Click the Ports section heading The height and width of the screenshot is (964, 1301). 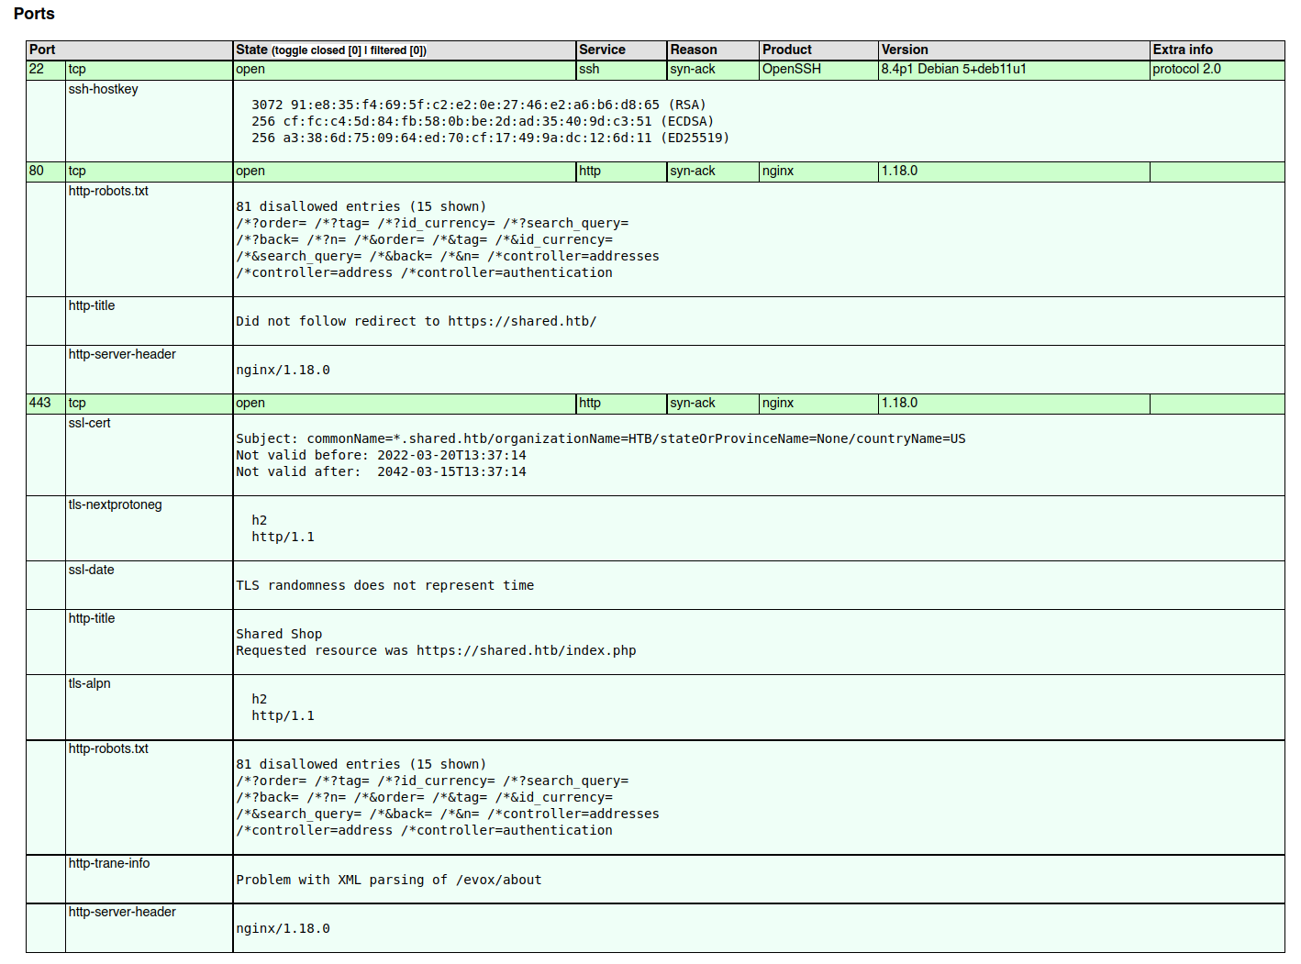click(x=33, y=14)
